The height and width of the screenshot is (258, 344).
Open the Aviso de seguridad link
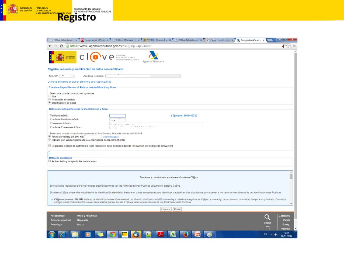[x=61, y=220]
